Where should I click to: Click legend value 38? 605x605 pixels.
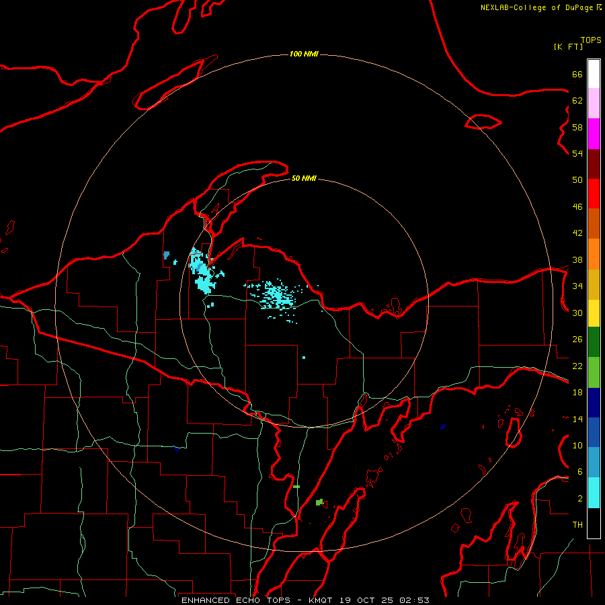click(x=577, y=260)
